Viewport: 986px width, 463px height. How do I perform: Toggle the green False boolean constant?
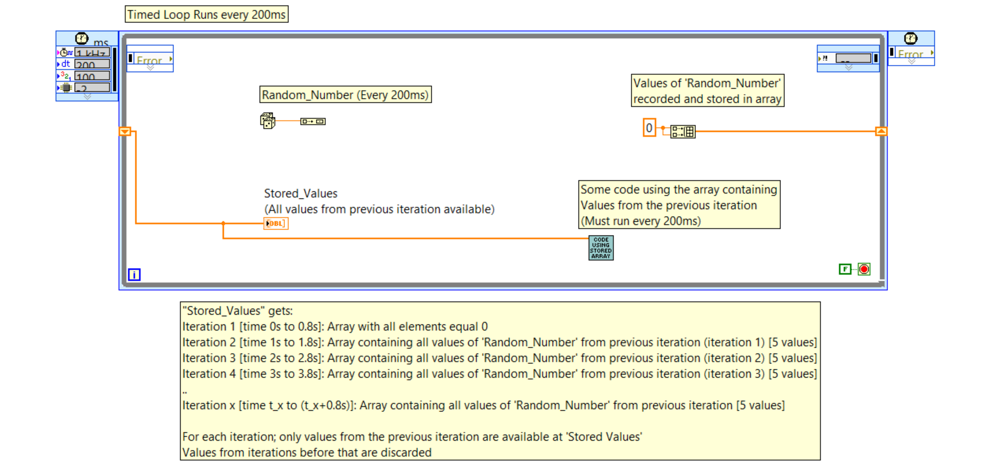pyautogui.click(x=845, y=269)
